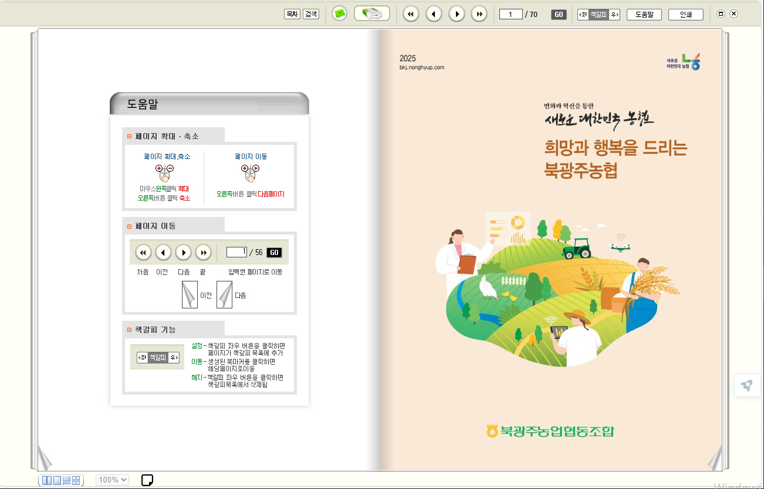Click the 인쇄 print button
The width and height of the screenshot is (764, 489).
[x=685, y=15]
